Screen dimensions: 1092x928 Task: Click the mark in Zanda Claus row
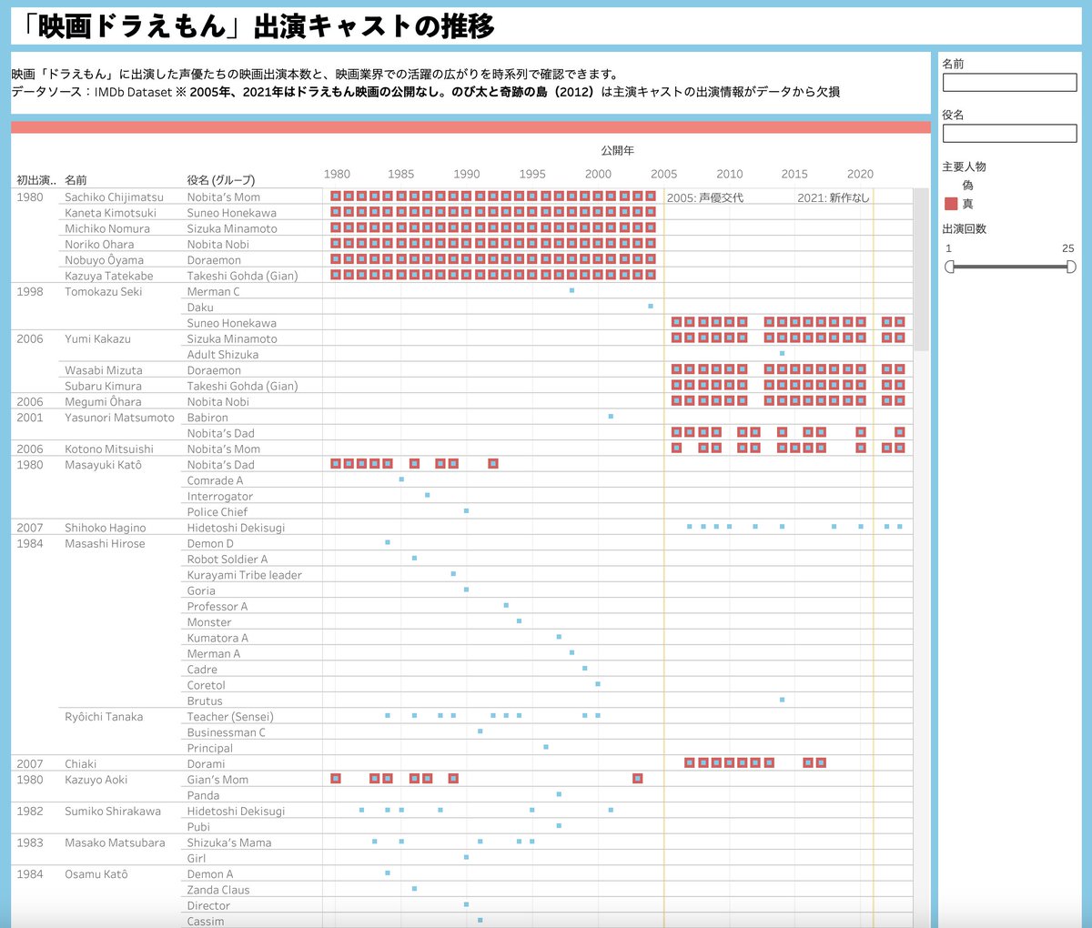pyautogui.click(x=414, y=889)
